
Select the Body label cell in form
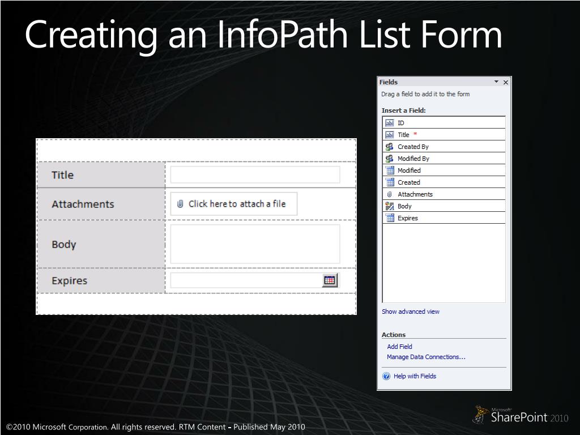[101, 244]
